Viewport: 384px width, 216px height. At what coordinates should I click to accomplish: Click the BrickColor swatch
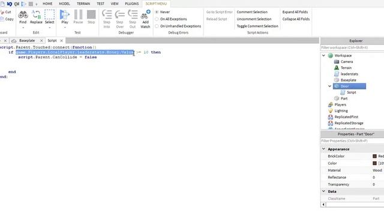pyautogui.click(x=374, y=156)
